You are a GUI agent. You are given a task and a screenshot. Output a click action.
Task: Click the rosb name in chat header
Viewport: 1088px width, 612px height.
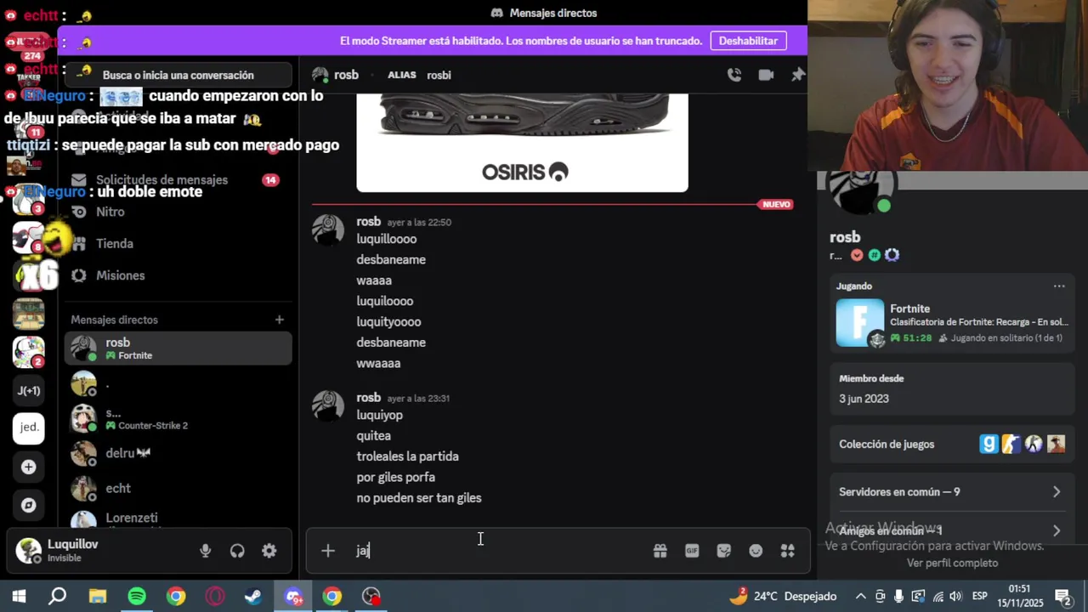346,75
